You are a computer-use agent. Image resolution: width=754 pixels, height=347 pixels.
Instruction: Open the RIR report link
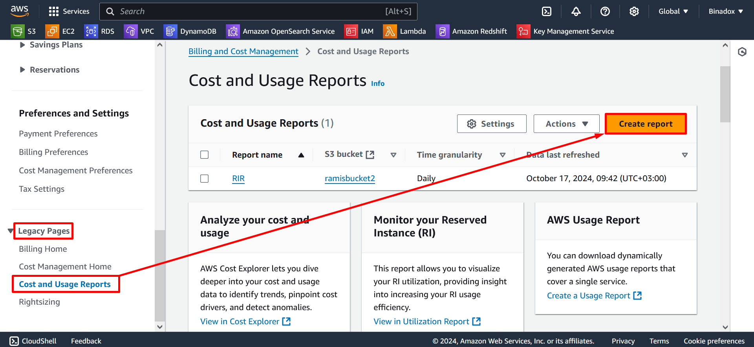[x=238, y=178]
